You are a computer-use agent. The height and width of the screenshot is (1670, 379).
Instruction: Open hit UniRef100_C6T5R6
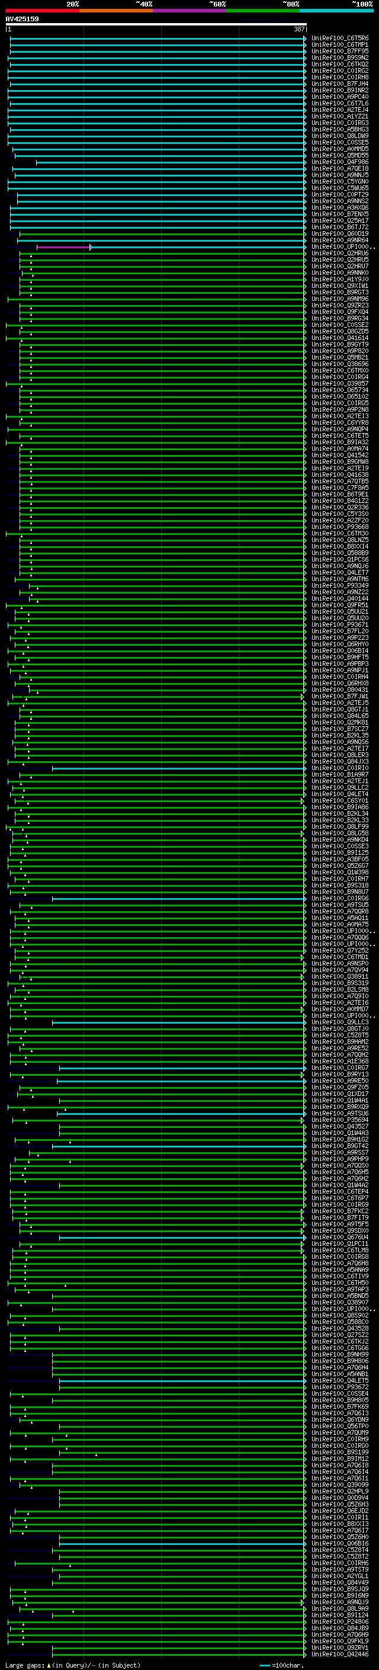click(x=340, y=39)
